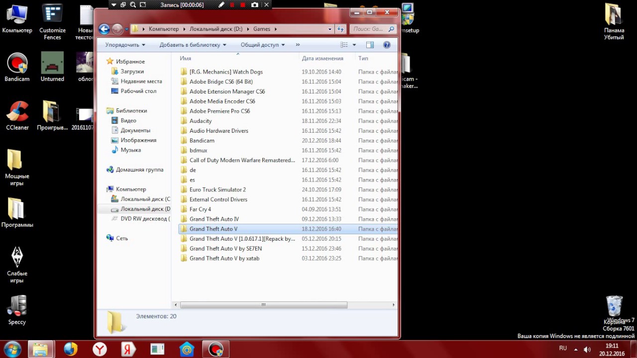This screenshot has width=637, height=358.
Task: Click the volume speaker icon in system tray
Action: (587, 350)
